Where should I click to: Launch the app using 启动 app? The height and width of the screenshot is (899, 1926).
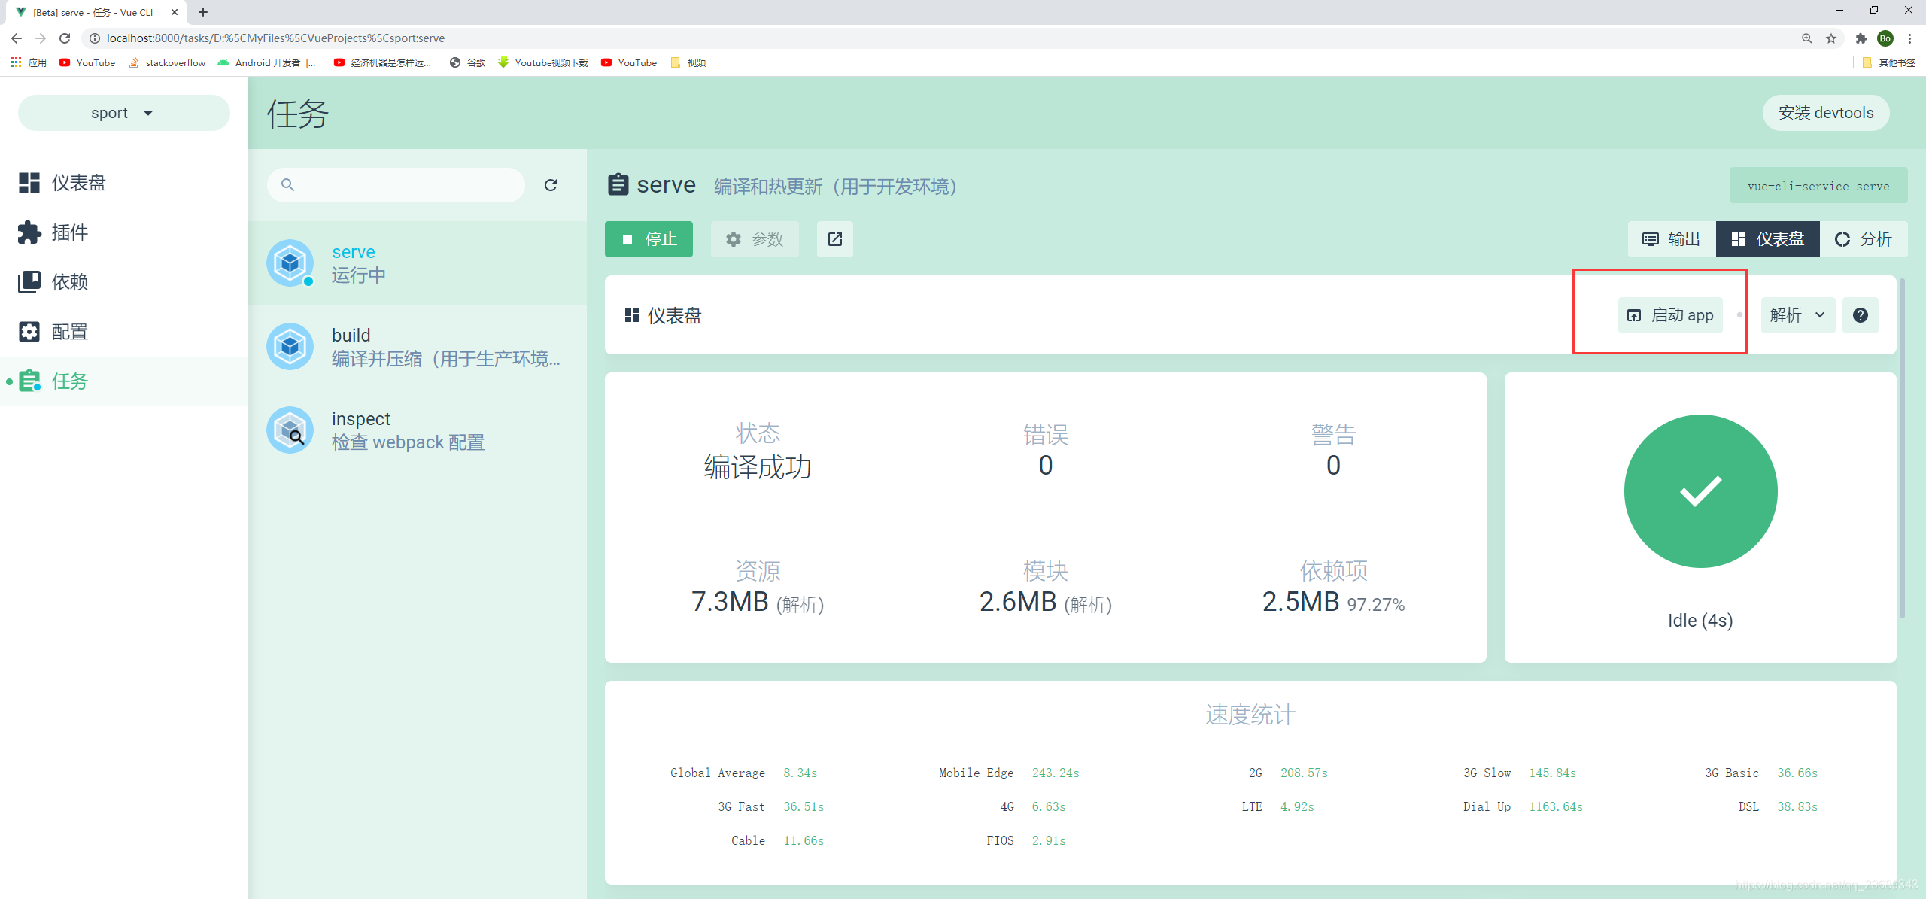[x=1670, y=315]
